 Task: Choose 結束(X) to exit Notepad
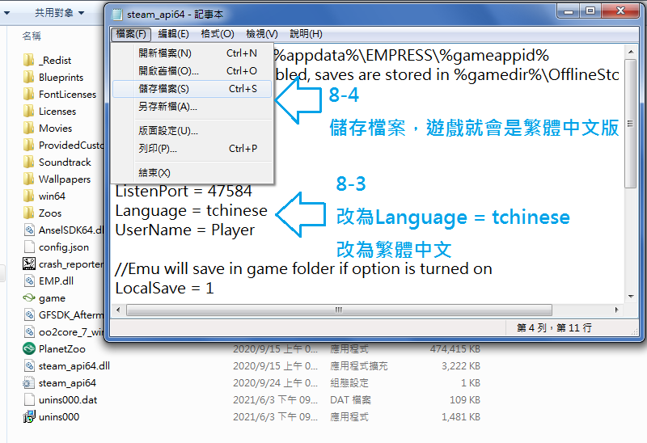(x=192, y=173)
